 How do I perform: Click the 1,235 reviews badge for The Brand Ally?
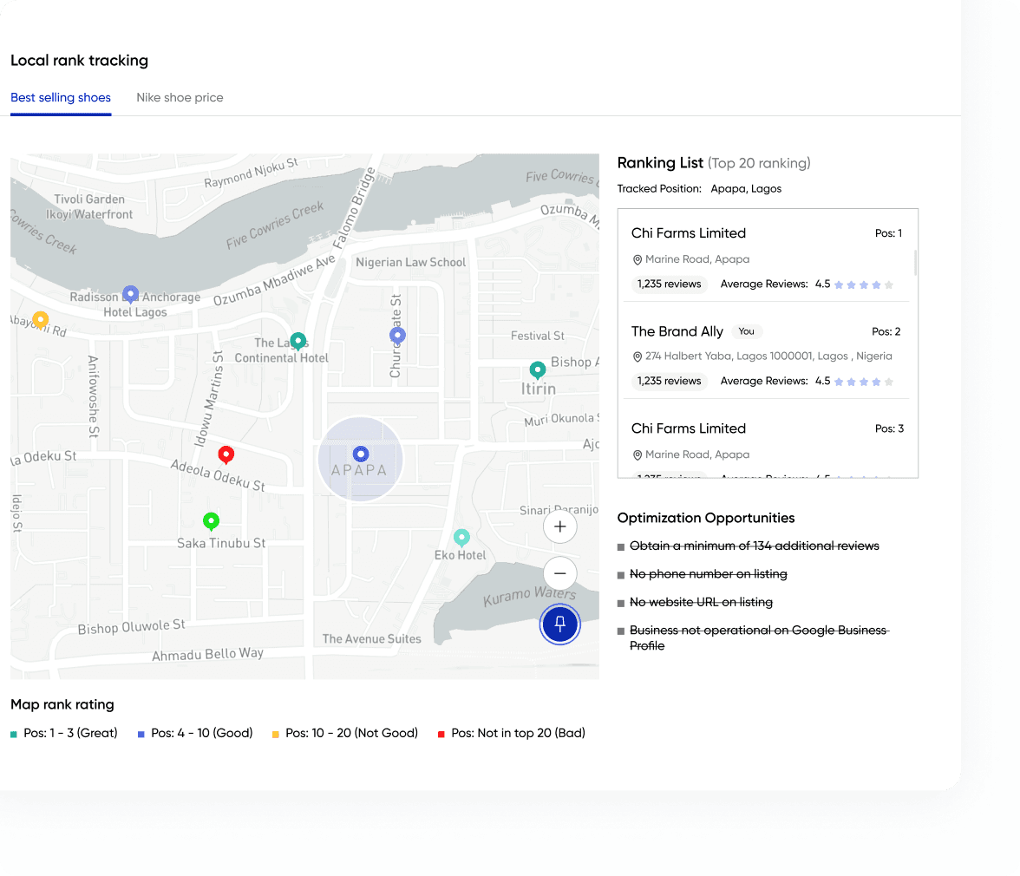pyautogui.click(x=669, y=381)
